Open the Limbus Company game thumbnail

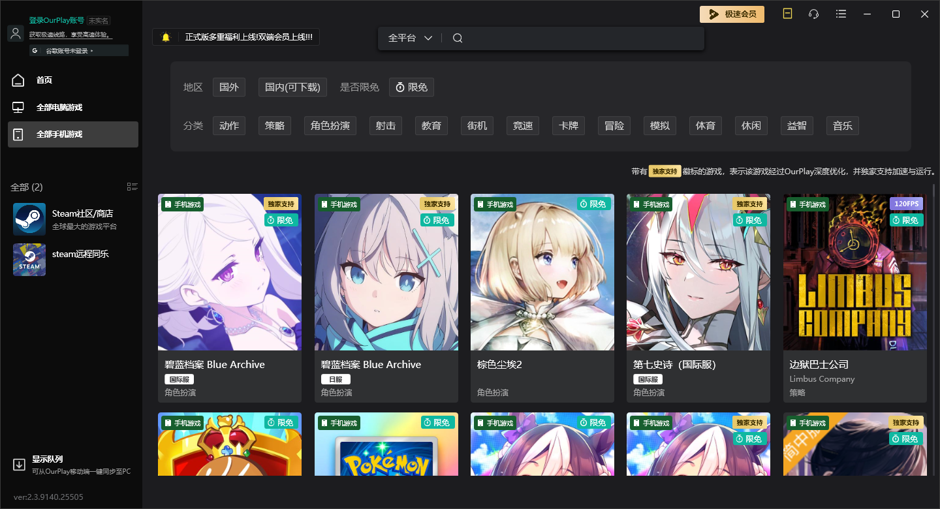(x=854, y=272)
